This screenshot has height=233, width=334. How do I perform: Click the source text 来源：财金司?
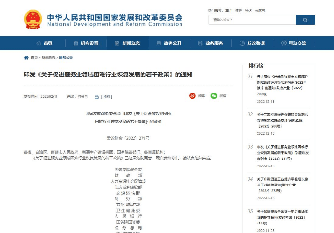pyautogui.click(x=77, y=97)
